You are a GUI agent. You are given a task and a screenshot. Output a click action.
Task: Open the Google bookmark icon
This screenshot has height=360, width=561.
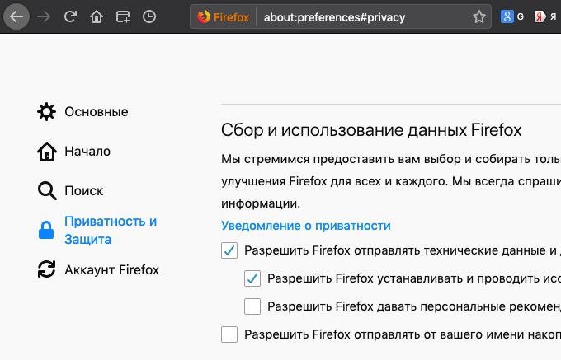pos(507,16)
